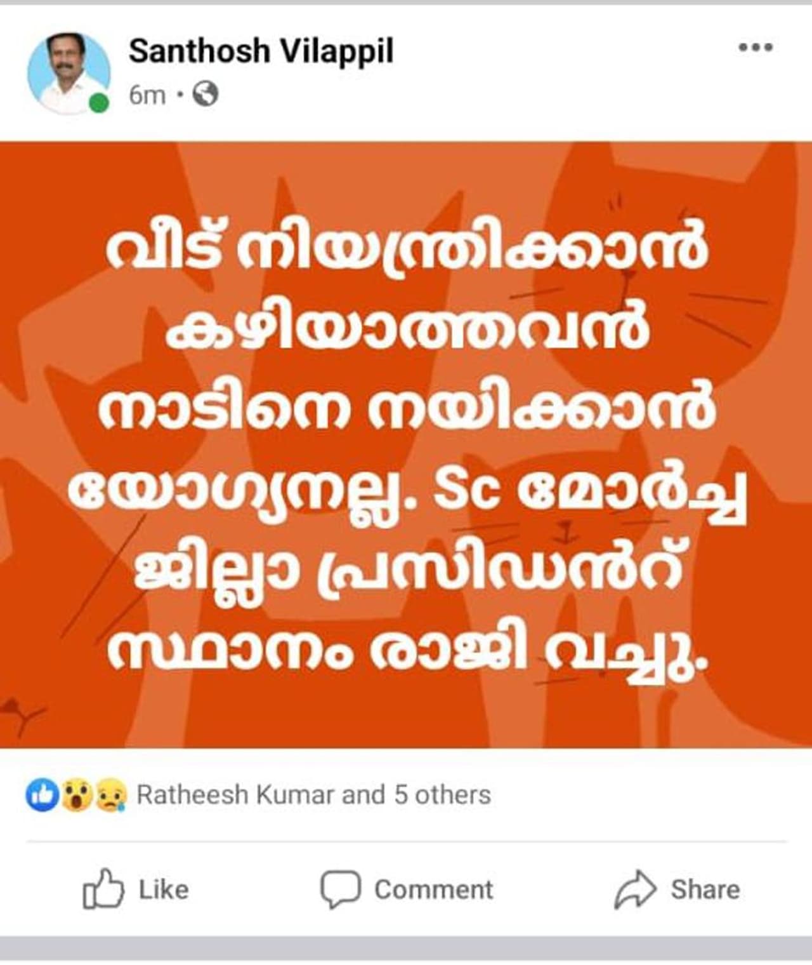
Task: Open the Ratheesh Kumar reactor link
Action: 235,795
